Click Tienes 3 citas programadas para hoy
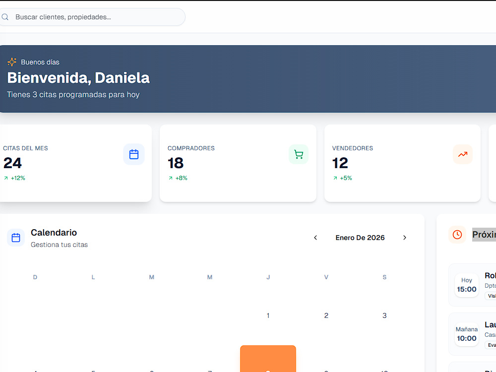This screenshot has height=372, width=496. point(73,95)
